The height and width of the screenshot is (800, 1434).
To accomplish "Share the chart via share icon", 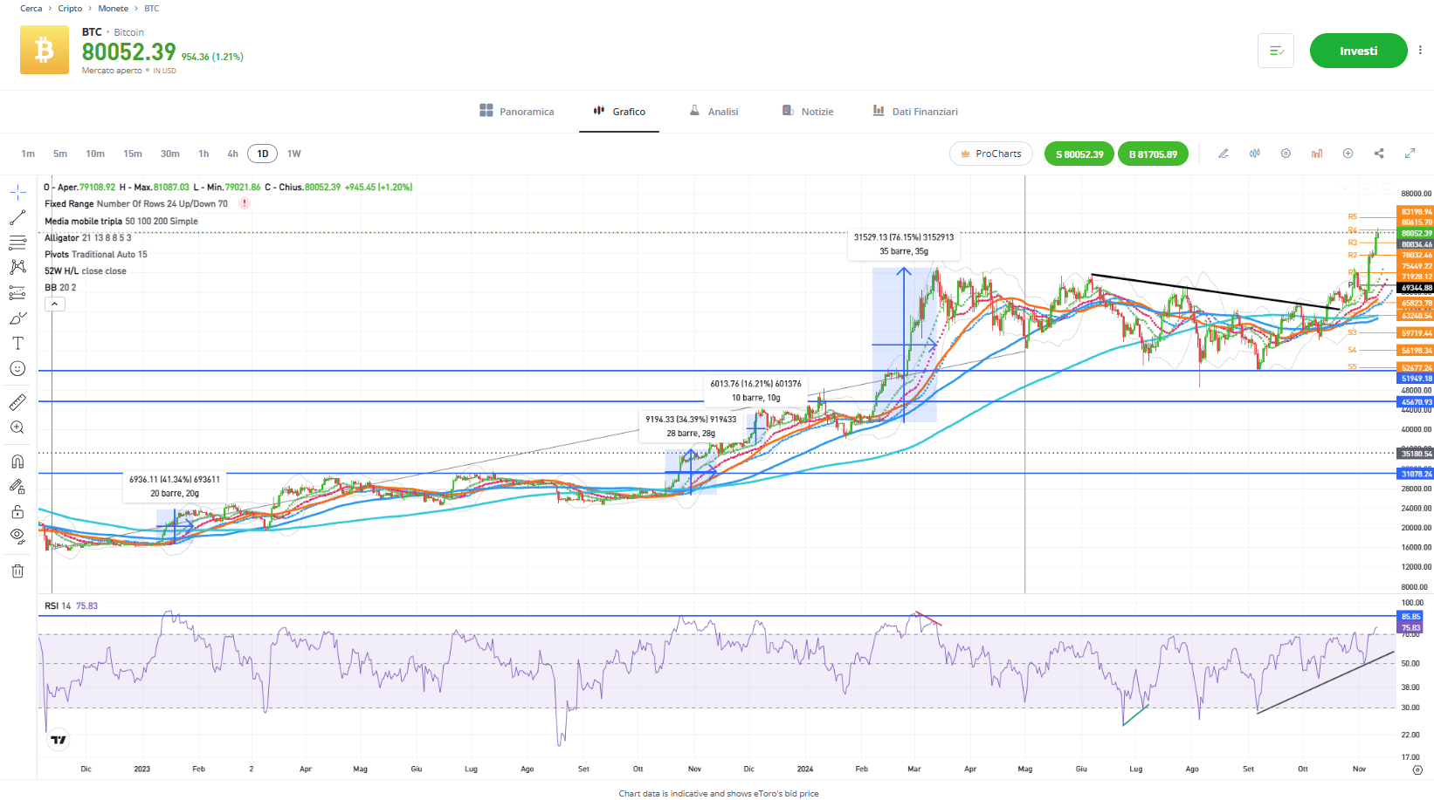I will pyautogui.click(x=1379, y=154).
